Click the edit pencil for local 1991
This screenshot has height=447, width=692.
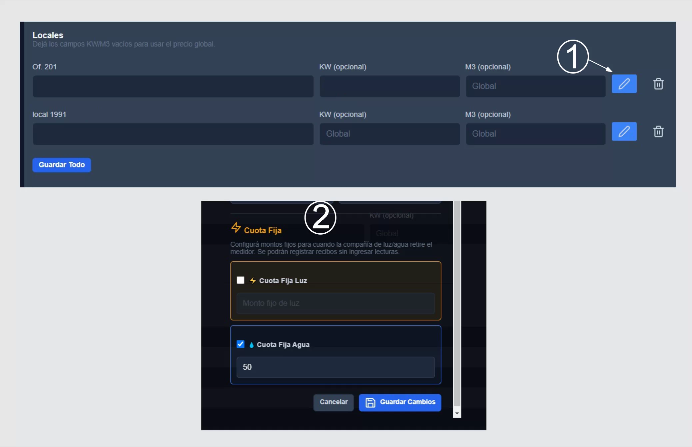point(624,131)
